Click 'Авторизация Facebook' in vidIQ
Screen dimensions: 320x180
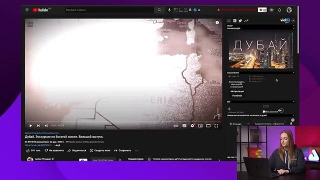click(x=237, y=93)
